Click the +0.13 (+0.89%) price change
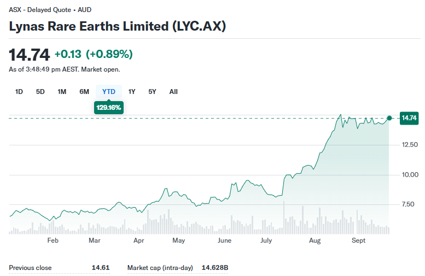The height and width of the screenshot is (276, 425). click(94, 54)
